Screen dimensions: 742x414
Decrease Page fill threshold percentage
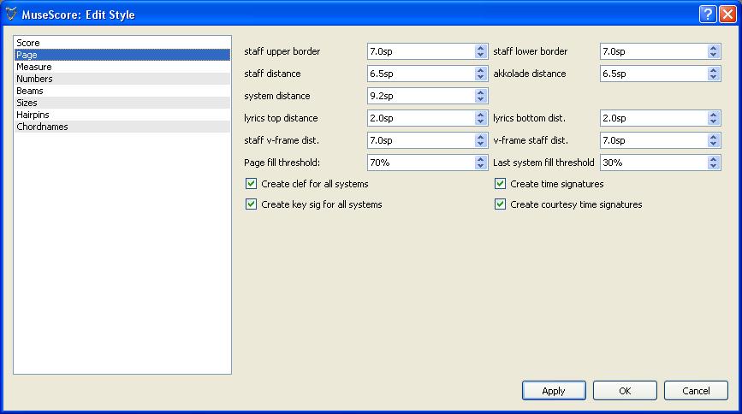pyautogui.click(x=481, y=166)
